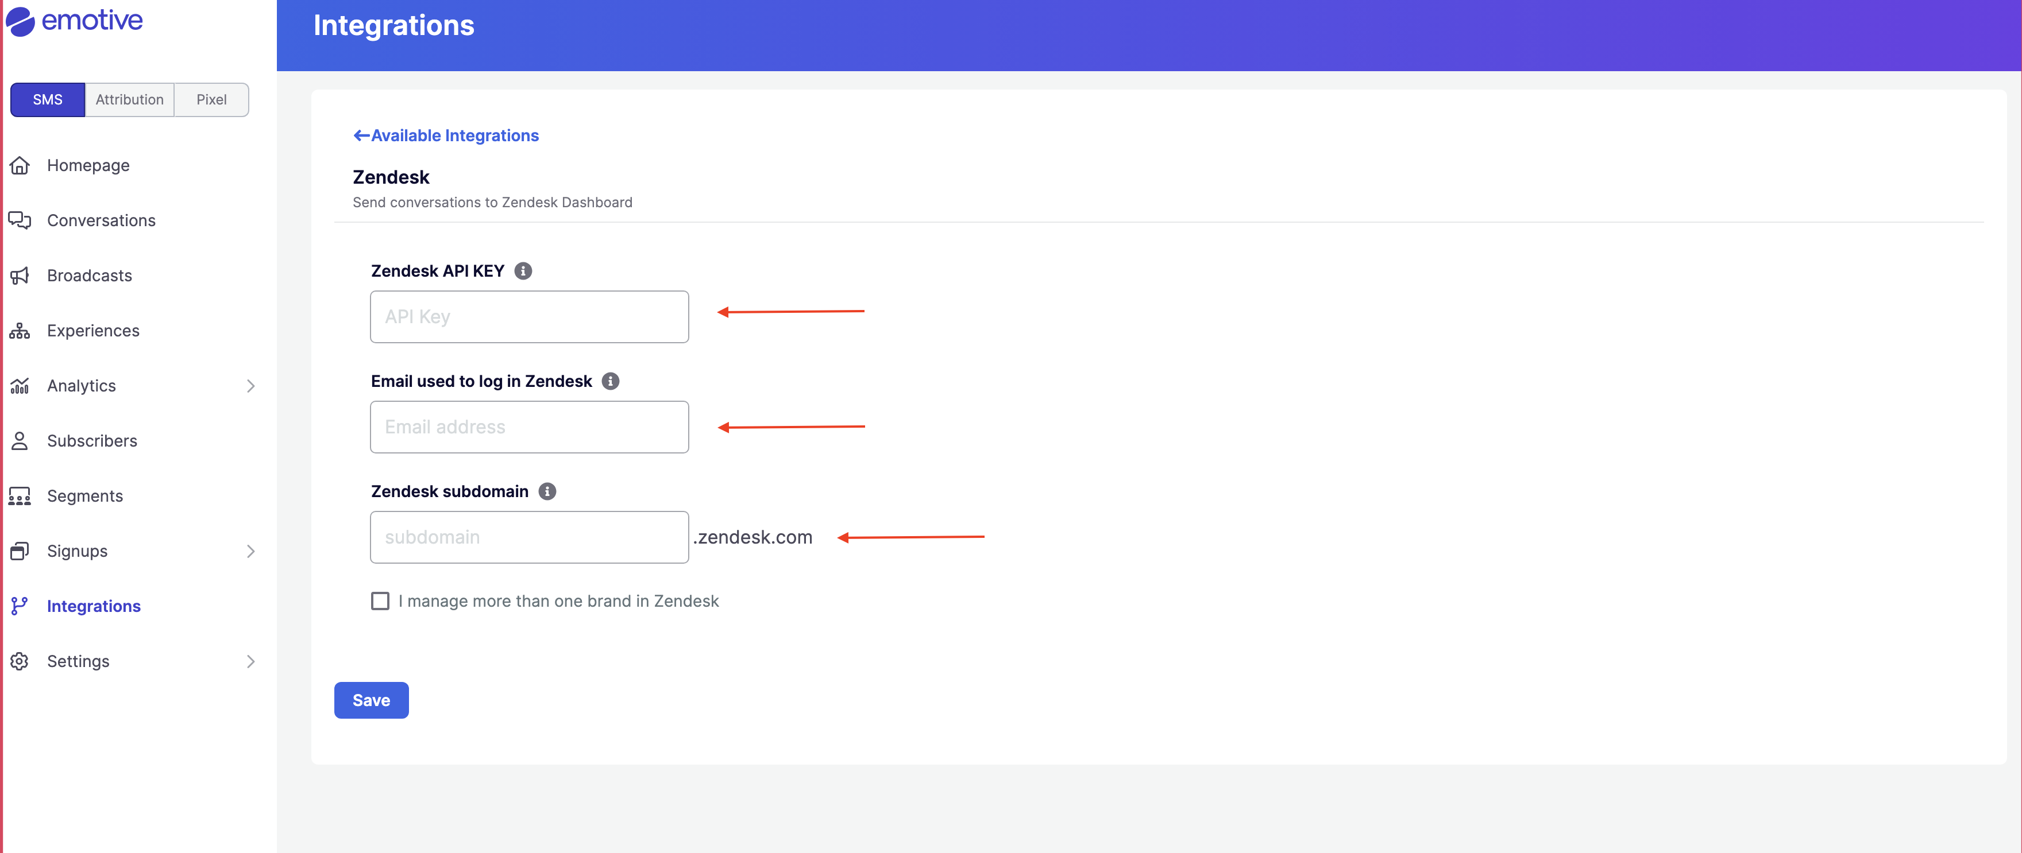Select the Conversations icon

tap(20, 220)
